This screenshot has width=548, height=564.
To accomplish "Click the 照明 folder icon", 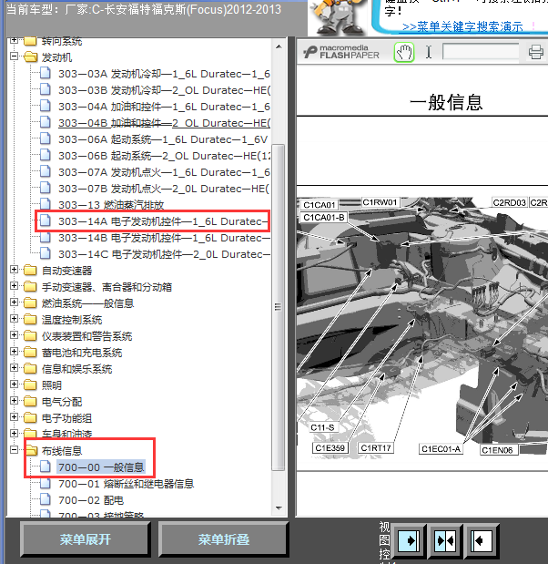I will click(x=31, y=385).
